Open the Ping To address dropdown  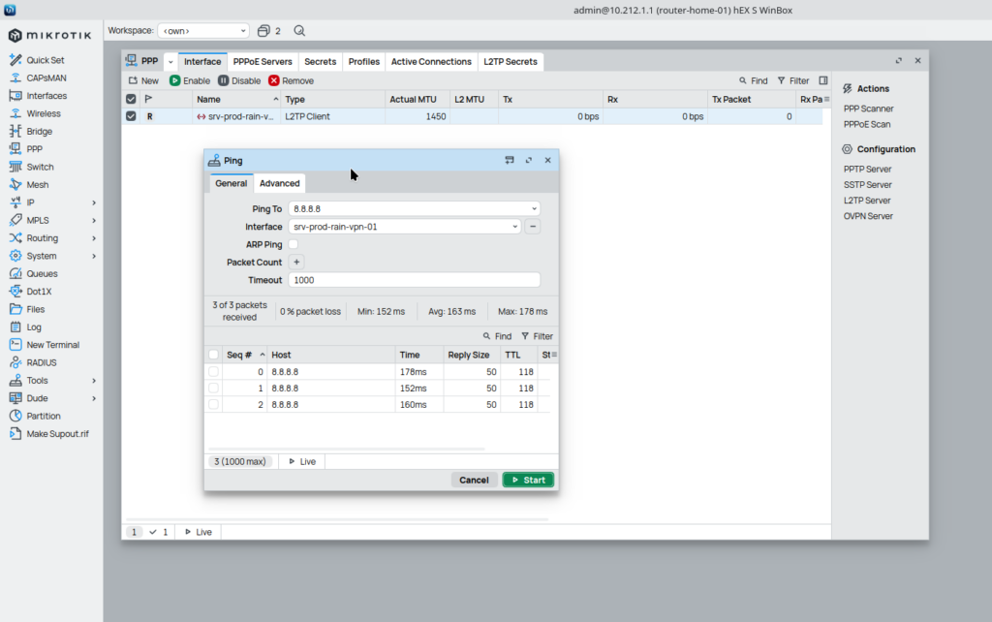point(533,209)
